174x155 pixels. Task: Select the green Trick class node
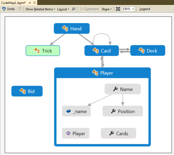43,51
